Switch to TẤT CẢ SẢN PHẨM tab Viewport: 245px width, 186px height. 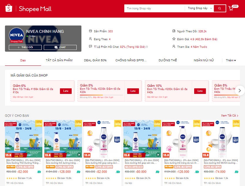point(59,60)
